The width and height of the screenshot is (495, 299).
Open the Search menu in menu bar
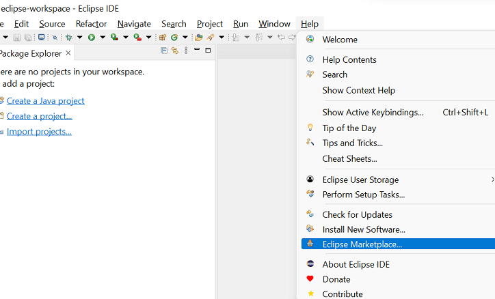(x=174, y=24)
